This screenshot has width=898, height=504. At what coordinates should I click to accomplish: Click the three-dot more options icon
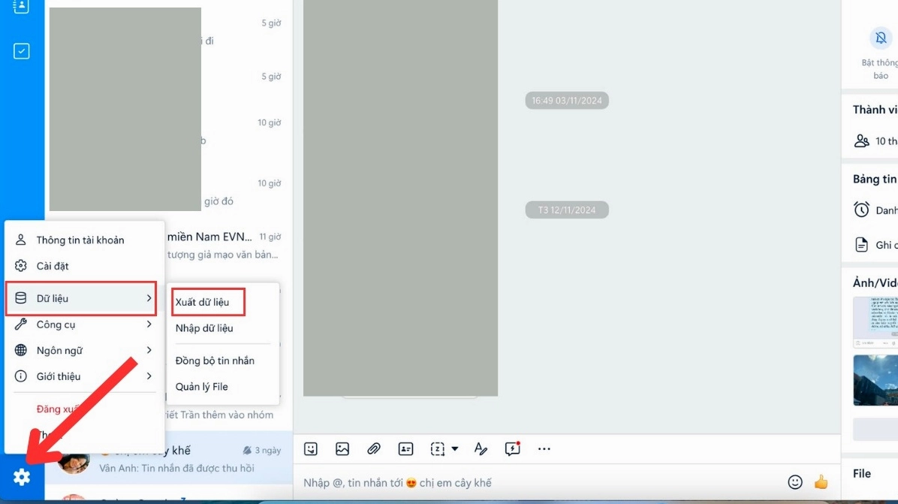pyautogui.click(x=544, y=449)
